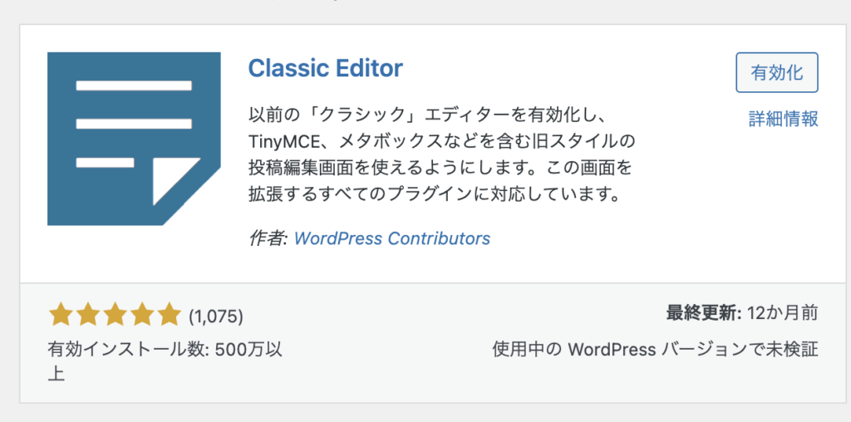The image size is (851, 422).
Task: Click the 12か月前 update time text
Action: click(x=782, y=313)
